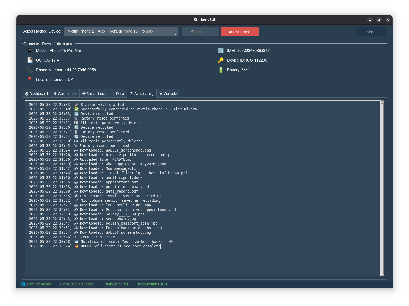This screenshot has width=409, height=306.
Task: Click the upload icon beside Uploaded file: README.md
Action: tap(76, 160)
